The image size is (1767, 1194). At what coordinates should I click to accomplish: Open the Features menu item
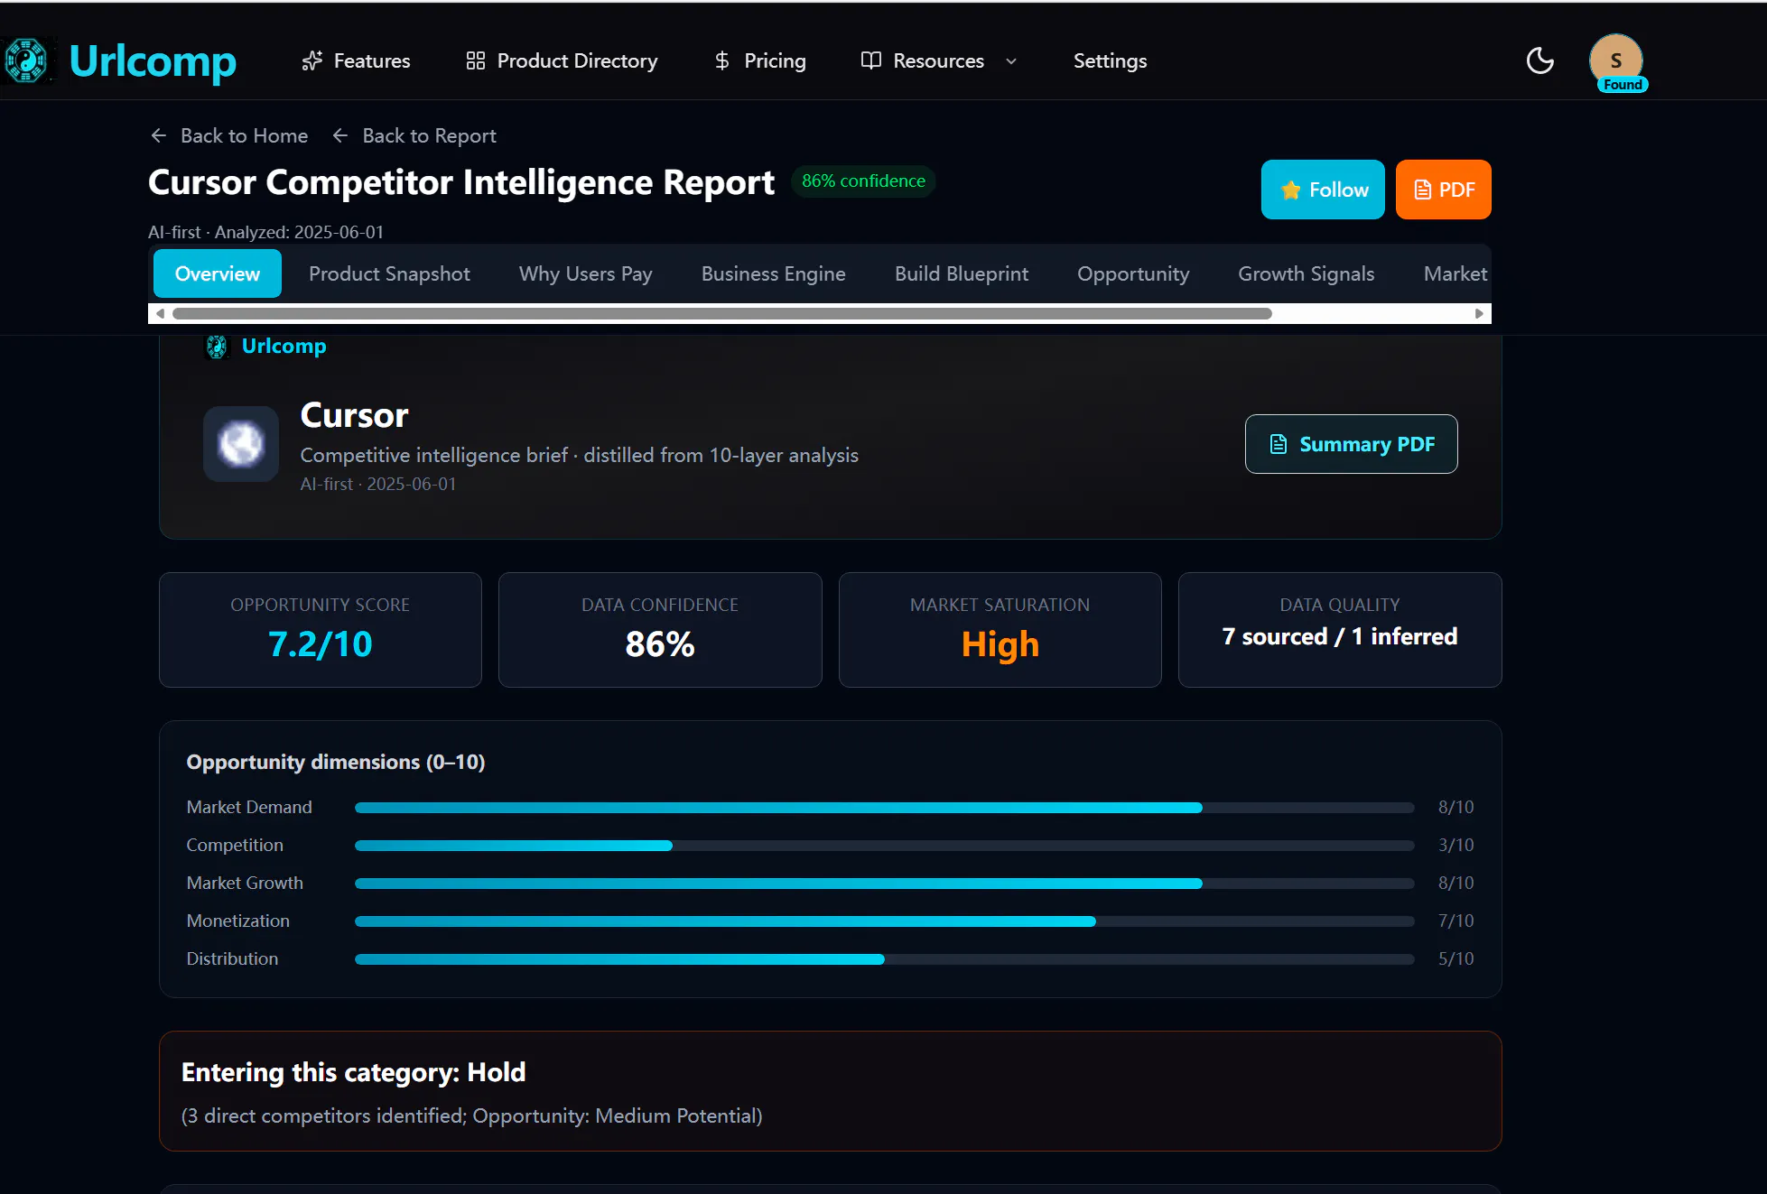tap(356, 60)
